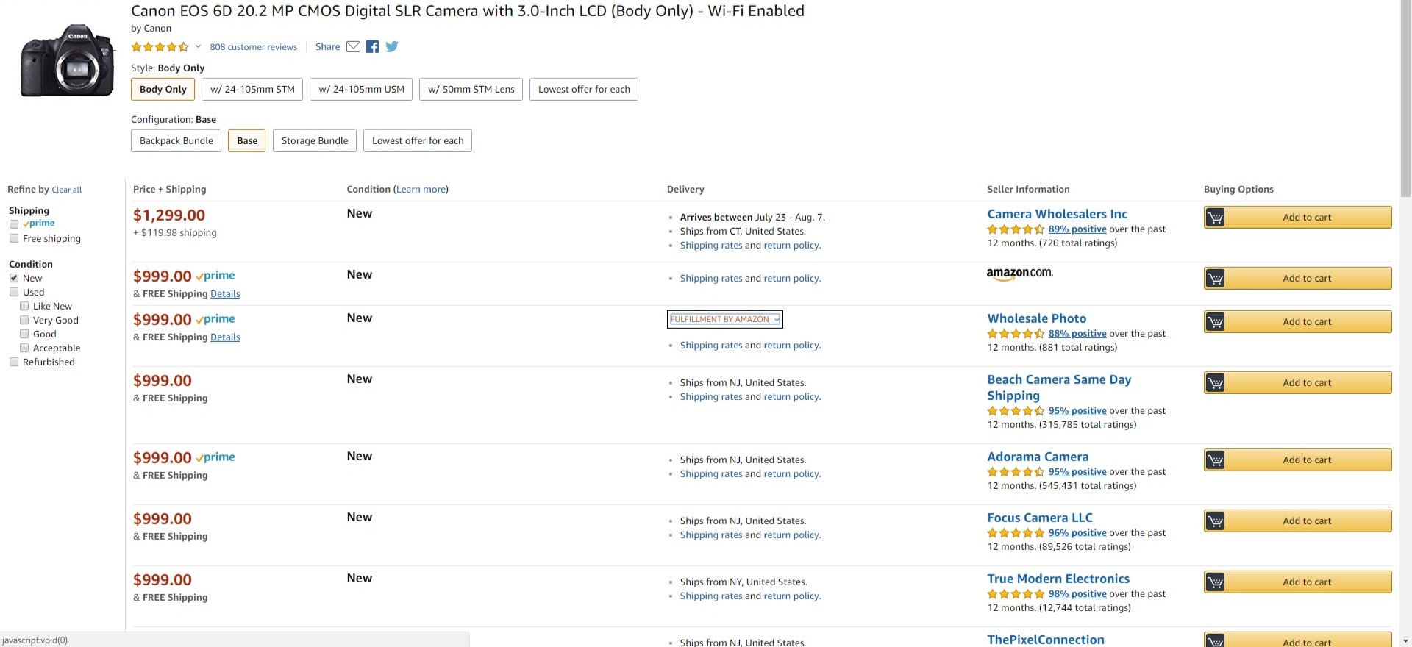Check the Very Good condition filter
1412x647 pixels.
point(24,320)
